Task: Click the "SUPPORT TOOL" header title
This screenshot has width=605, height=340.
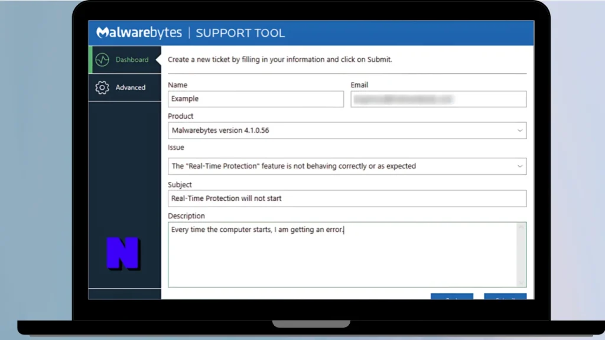Action: [x=240, y=33]
